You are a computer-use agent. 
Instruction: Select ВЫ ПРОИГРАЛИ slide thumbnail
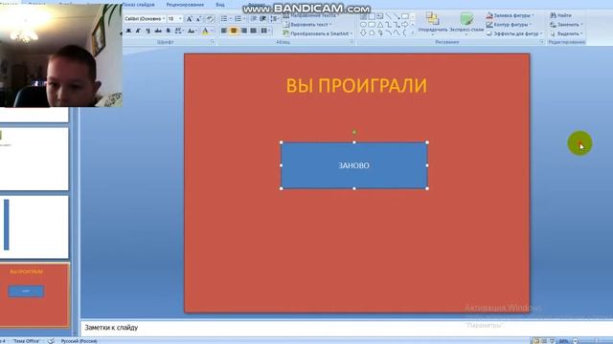pos(34,295)
